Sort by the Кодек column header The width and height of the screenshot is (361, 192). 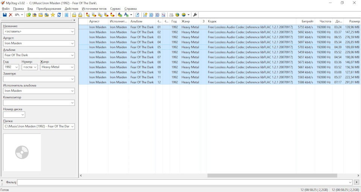point(251,21)
